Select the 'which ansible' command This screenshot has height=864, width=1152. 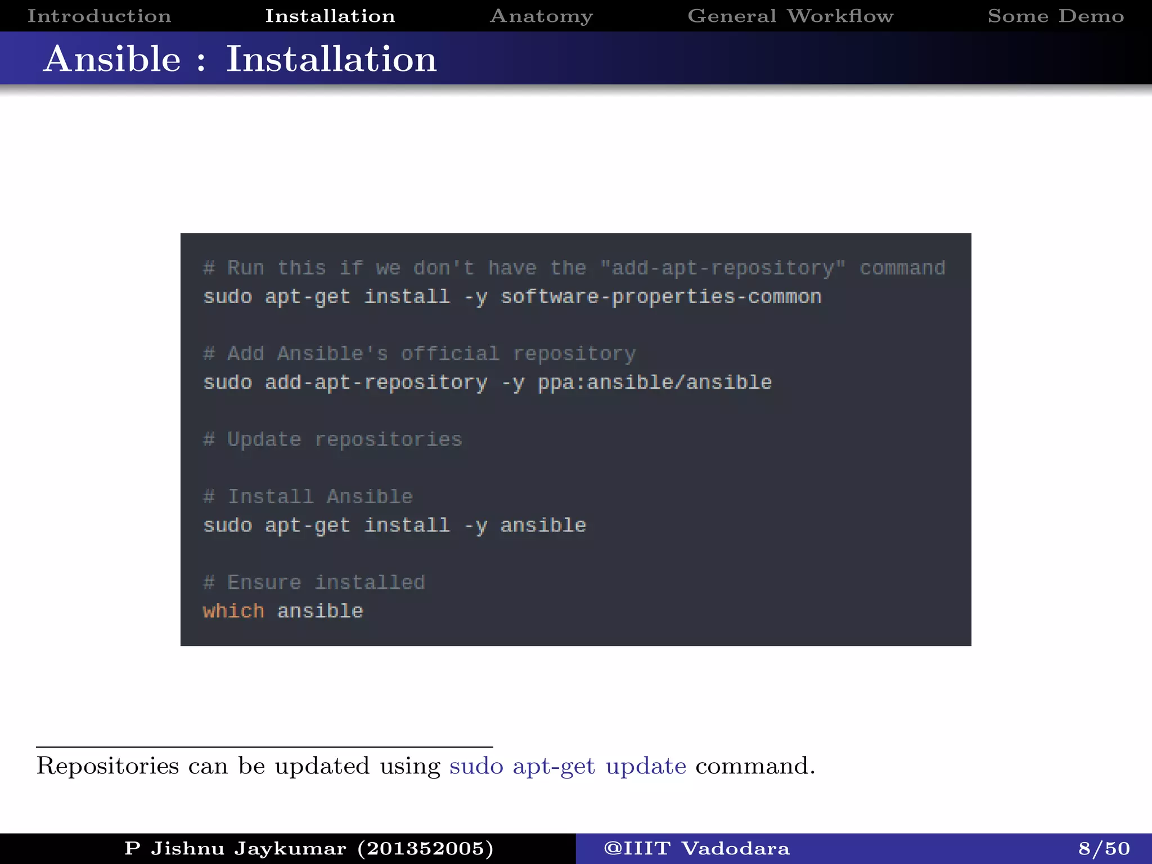(x=283, y=611)
